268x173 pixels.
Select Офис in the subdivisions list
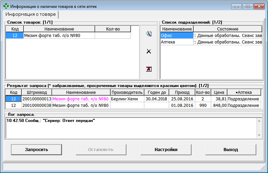click(177, 36)
